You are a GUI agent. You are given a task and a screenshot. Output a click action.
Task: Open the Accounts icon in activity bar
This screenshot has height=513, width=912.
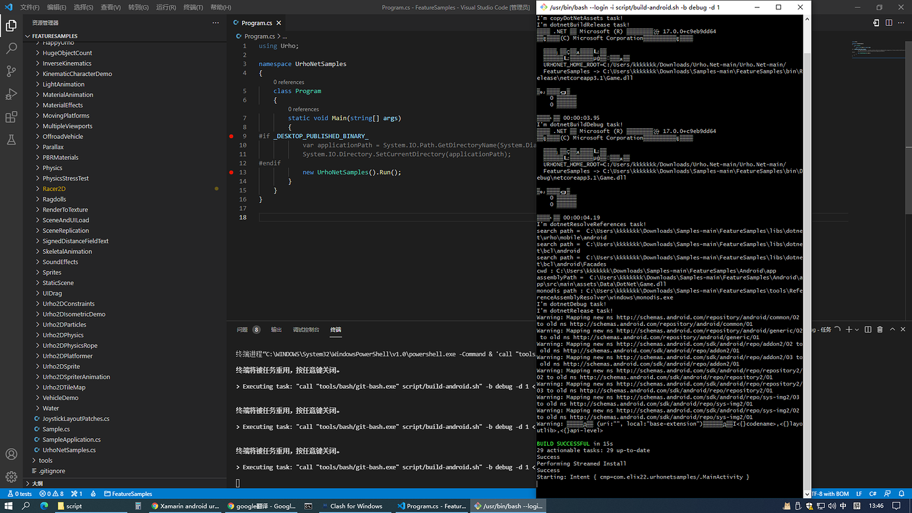pyautogui.click(x=11, y=454)
